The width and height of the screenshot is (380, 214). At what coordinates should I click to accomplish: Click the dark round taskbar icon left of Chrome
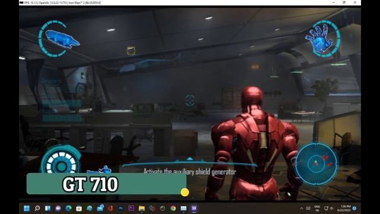tap(163, 208)
